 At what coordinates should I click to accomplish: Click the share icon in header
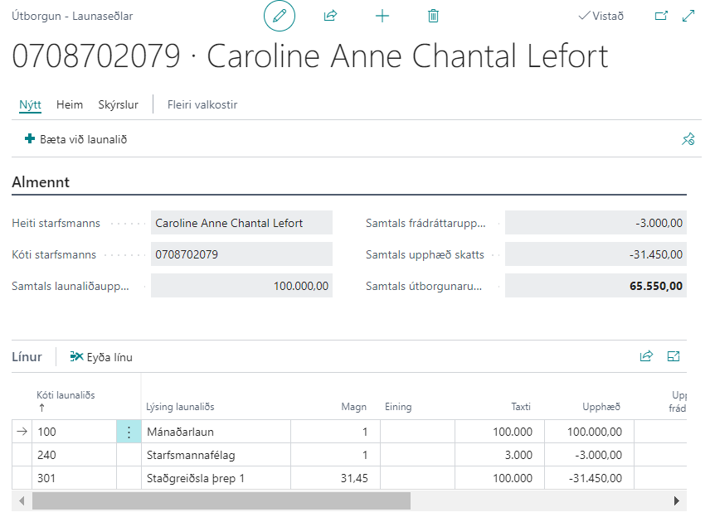[x=330, y=16]
